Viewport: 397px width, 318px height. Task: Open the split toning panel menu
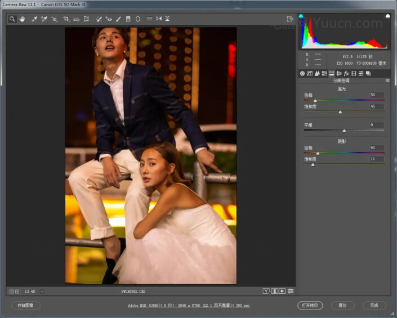(x=387, y=80)
